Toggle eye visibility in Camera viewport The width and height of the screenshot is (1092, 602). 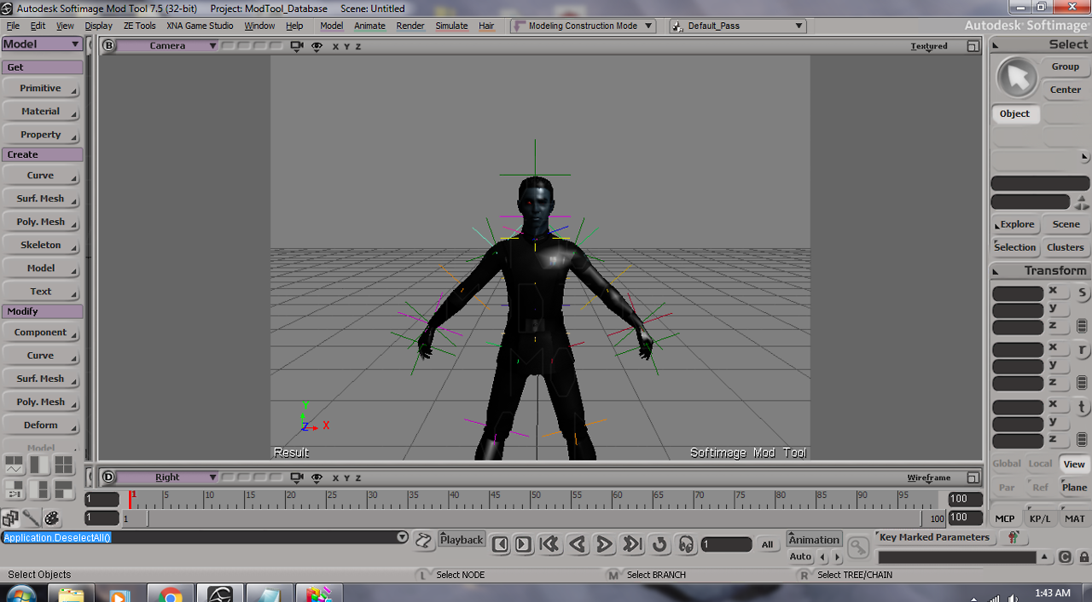[x=317, y=46]
